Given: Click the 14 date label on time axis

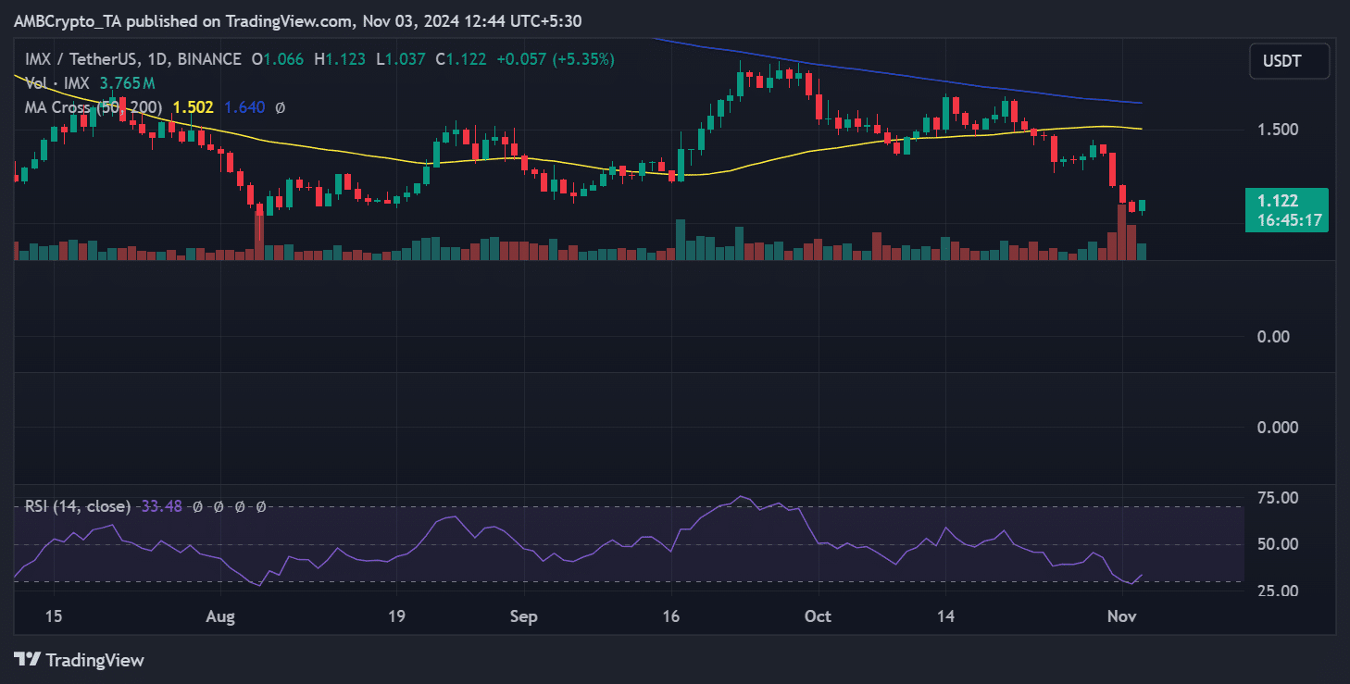Looking at the screenshot, I should (x=945, y=616).
